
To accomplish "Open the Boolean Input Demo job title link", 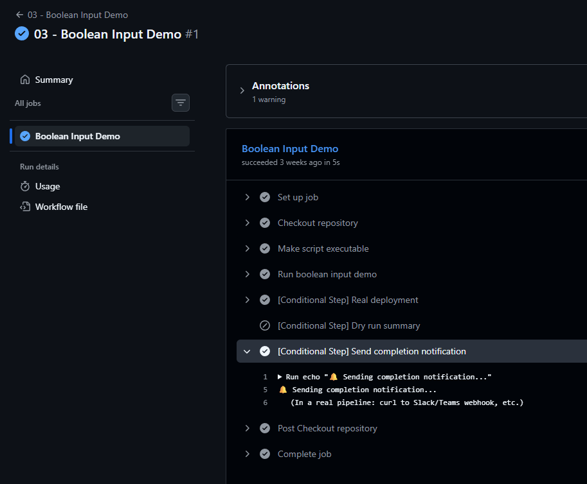I will pyautogui.click(x=290, y=149).
